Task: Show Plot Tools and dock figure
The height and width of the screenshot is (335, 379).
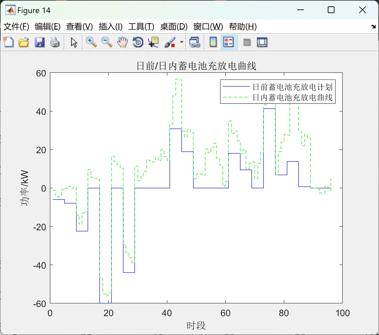Action: [262, 42]
